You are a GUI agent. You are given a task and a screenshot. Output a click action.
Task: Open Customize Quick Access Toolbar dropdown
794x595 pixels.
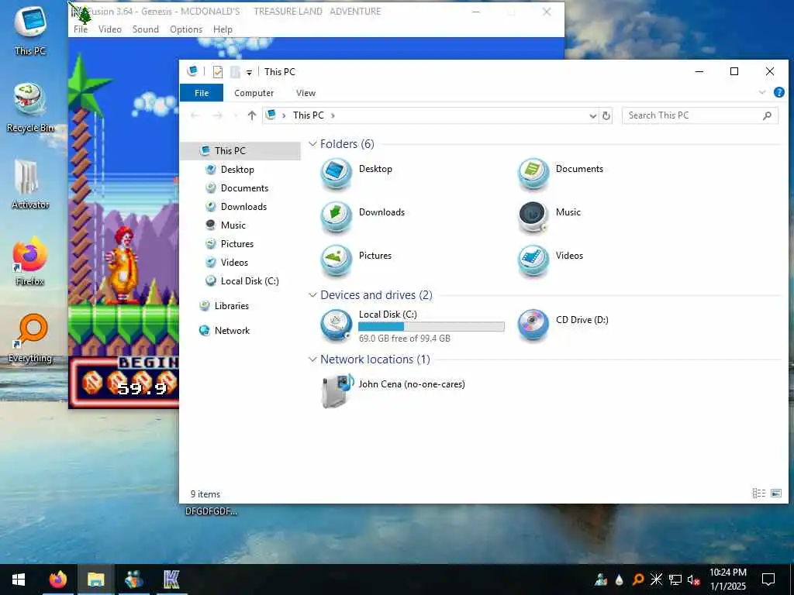pos(249,73)
